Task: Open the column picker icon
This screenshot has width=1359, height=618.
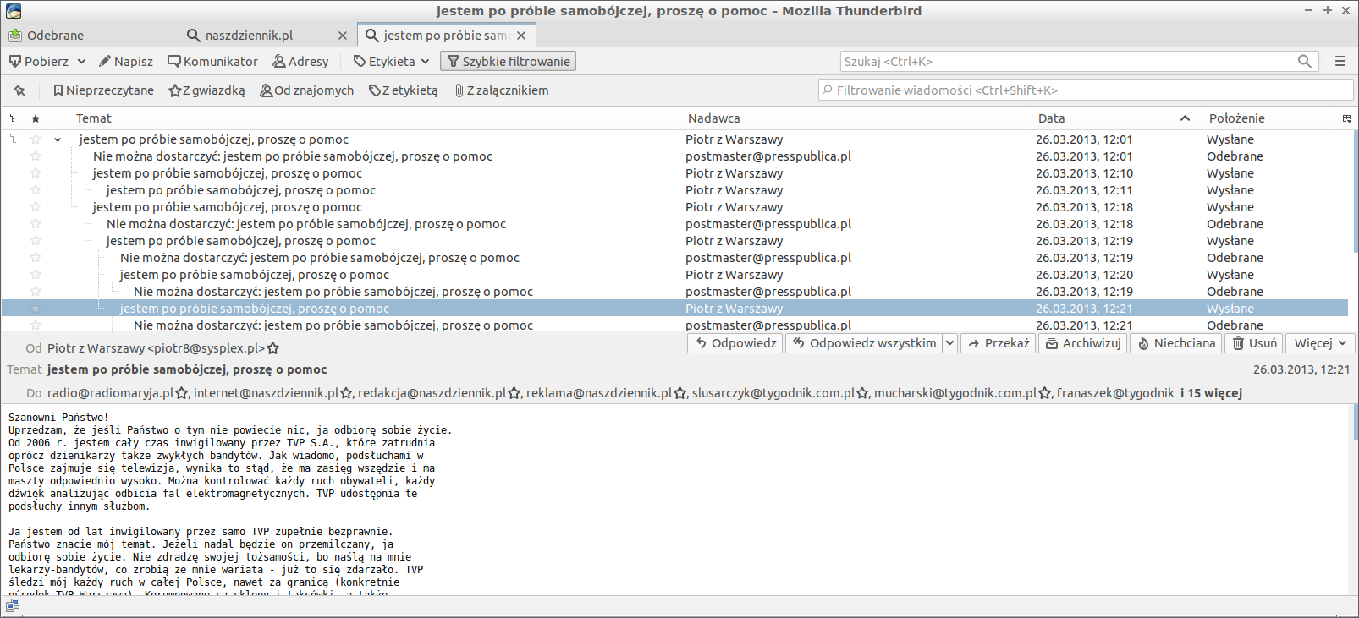Action: pos(1347,118)
